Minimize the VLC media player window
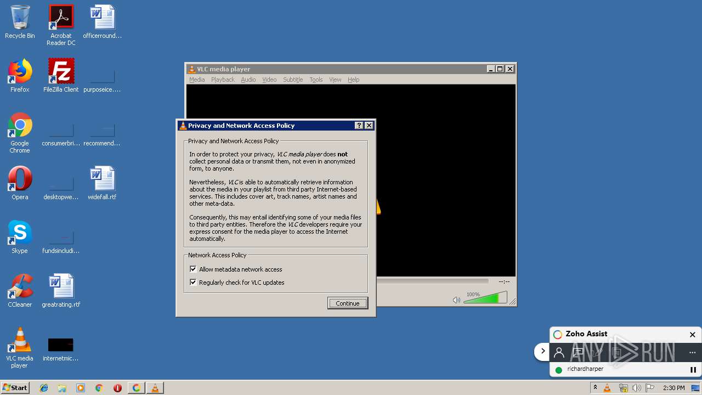This screenshot has width=702, height=395. coord(491,69)
